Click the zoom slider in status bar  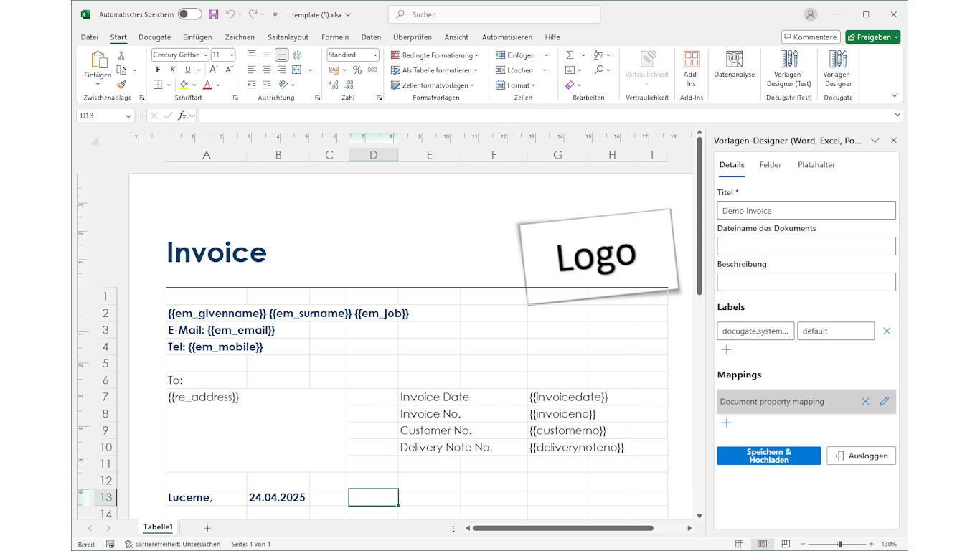[839, 545]
